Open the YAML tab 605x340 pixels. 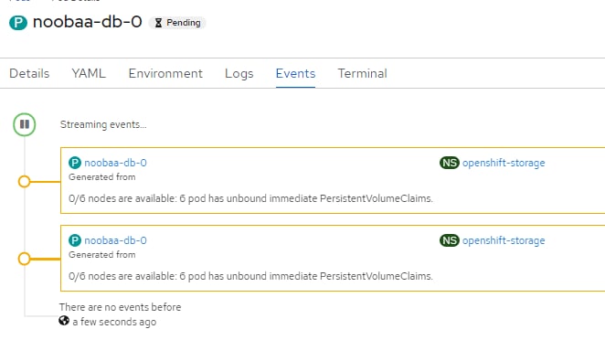(x=89, y=73)
